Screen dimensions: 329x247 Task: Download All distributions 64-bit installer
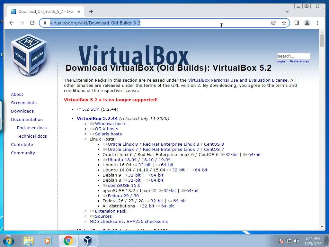[165, 206]
